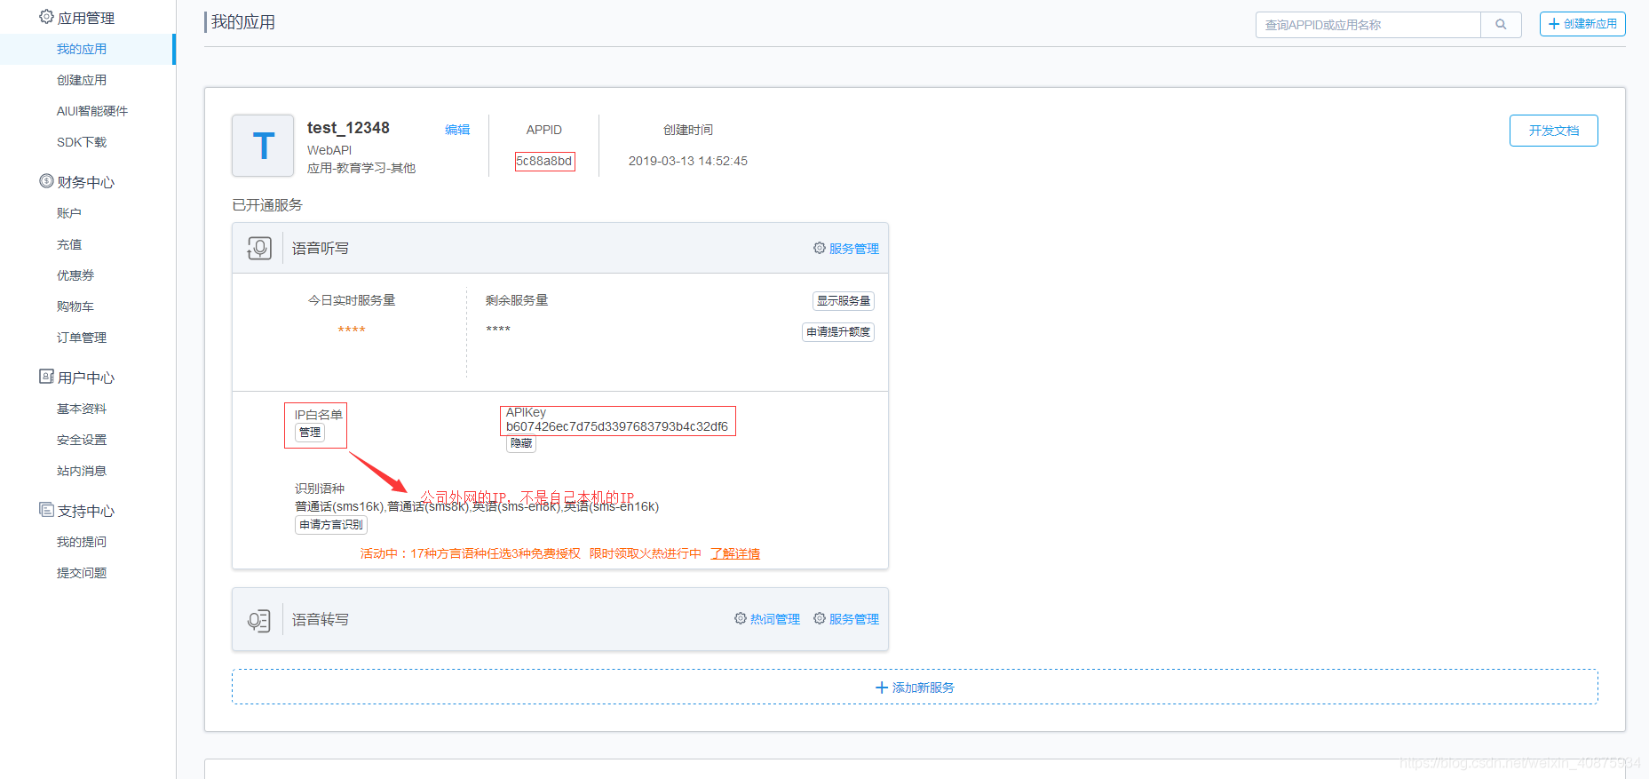Click the 用户中心 section heading
This screenshot has width=1649, height=779.
click(86, 378)
